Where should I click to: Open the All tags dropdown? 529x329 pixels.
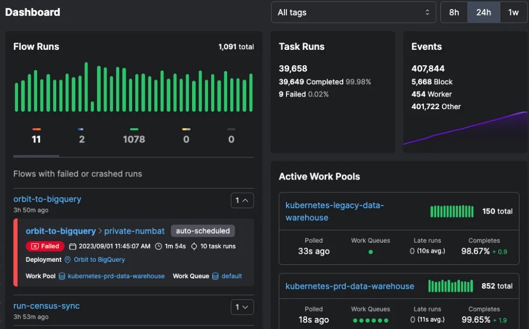click(x=353, y=12)
